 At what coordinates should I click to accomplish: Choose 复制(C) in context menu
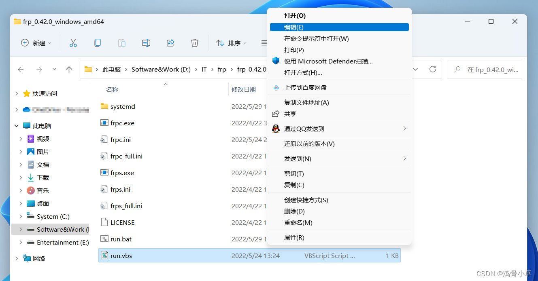(339, 185)
